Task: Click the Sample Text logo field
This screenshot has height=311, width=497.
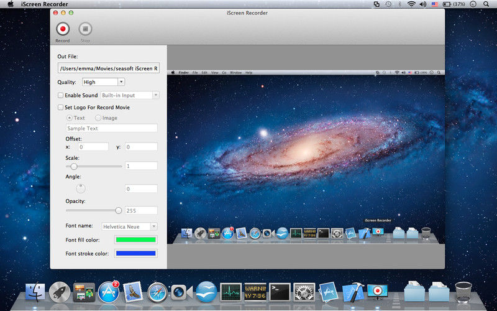Action: coord(112,128)
